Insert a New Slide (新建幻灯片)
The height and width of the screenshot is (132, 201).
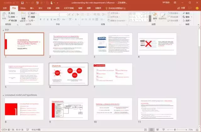pyautogui.click(x=24, y=17)
